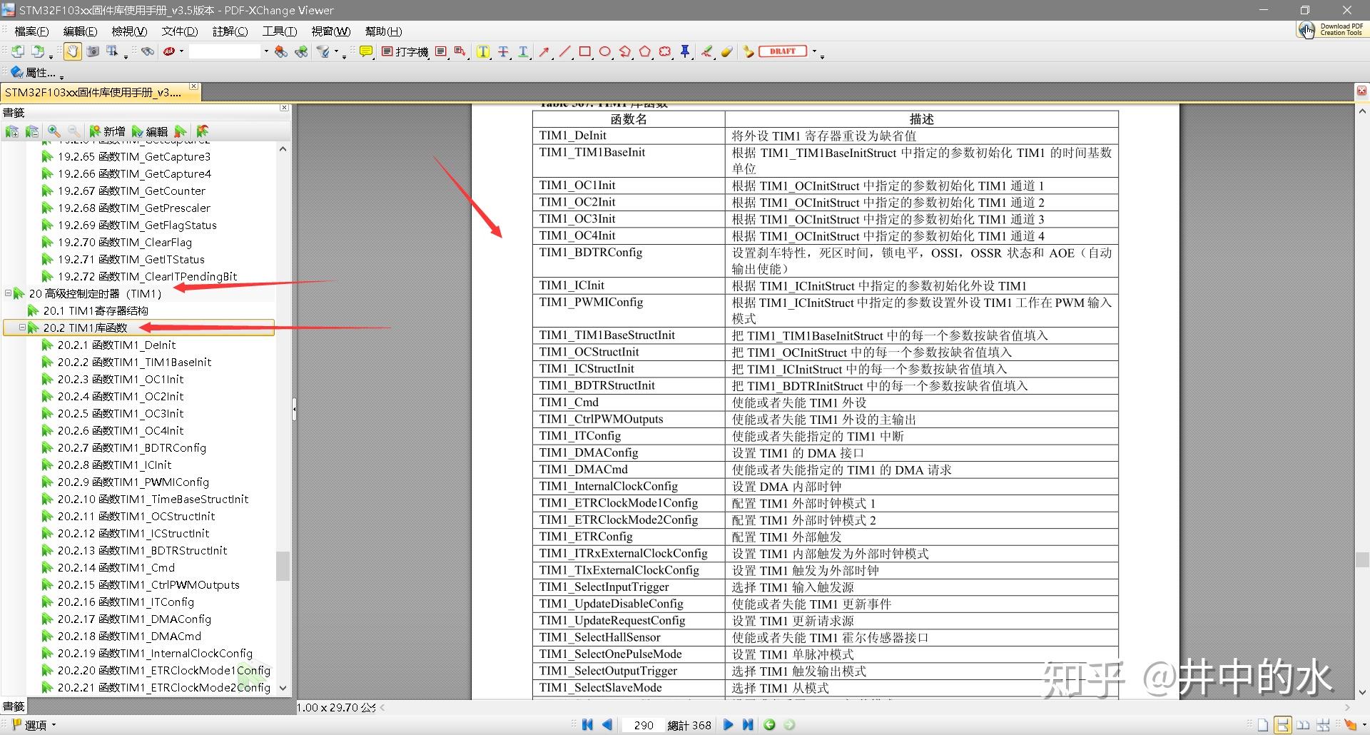The height and width of the screenshot is (735, 1370).
Task: Choose the Polyline drawing tool
Action: pyautogui.click(x=625, y=51)
